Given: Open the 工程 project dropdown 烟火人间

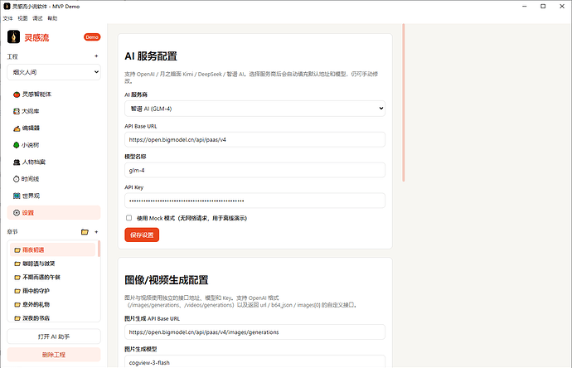Looking at the screenshot, I should click(x=54, y=72).
